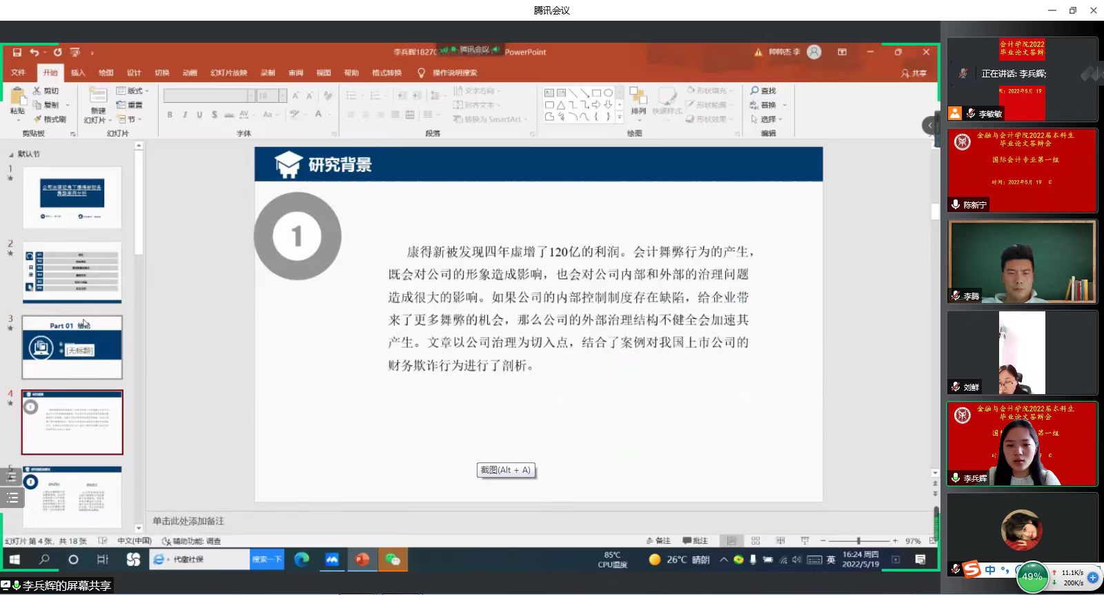Image resolution: width=1104 pixels, height=595 pixels.
Task: Click the Undo arrow icon
Action: pos(34,52)
